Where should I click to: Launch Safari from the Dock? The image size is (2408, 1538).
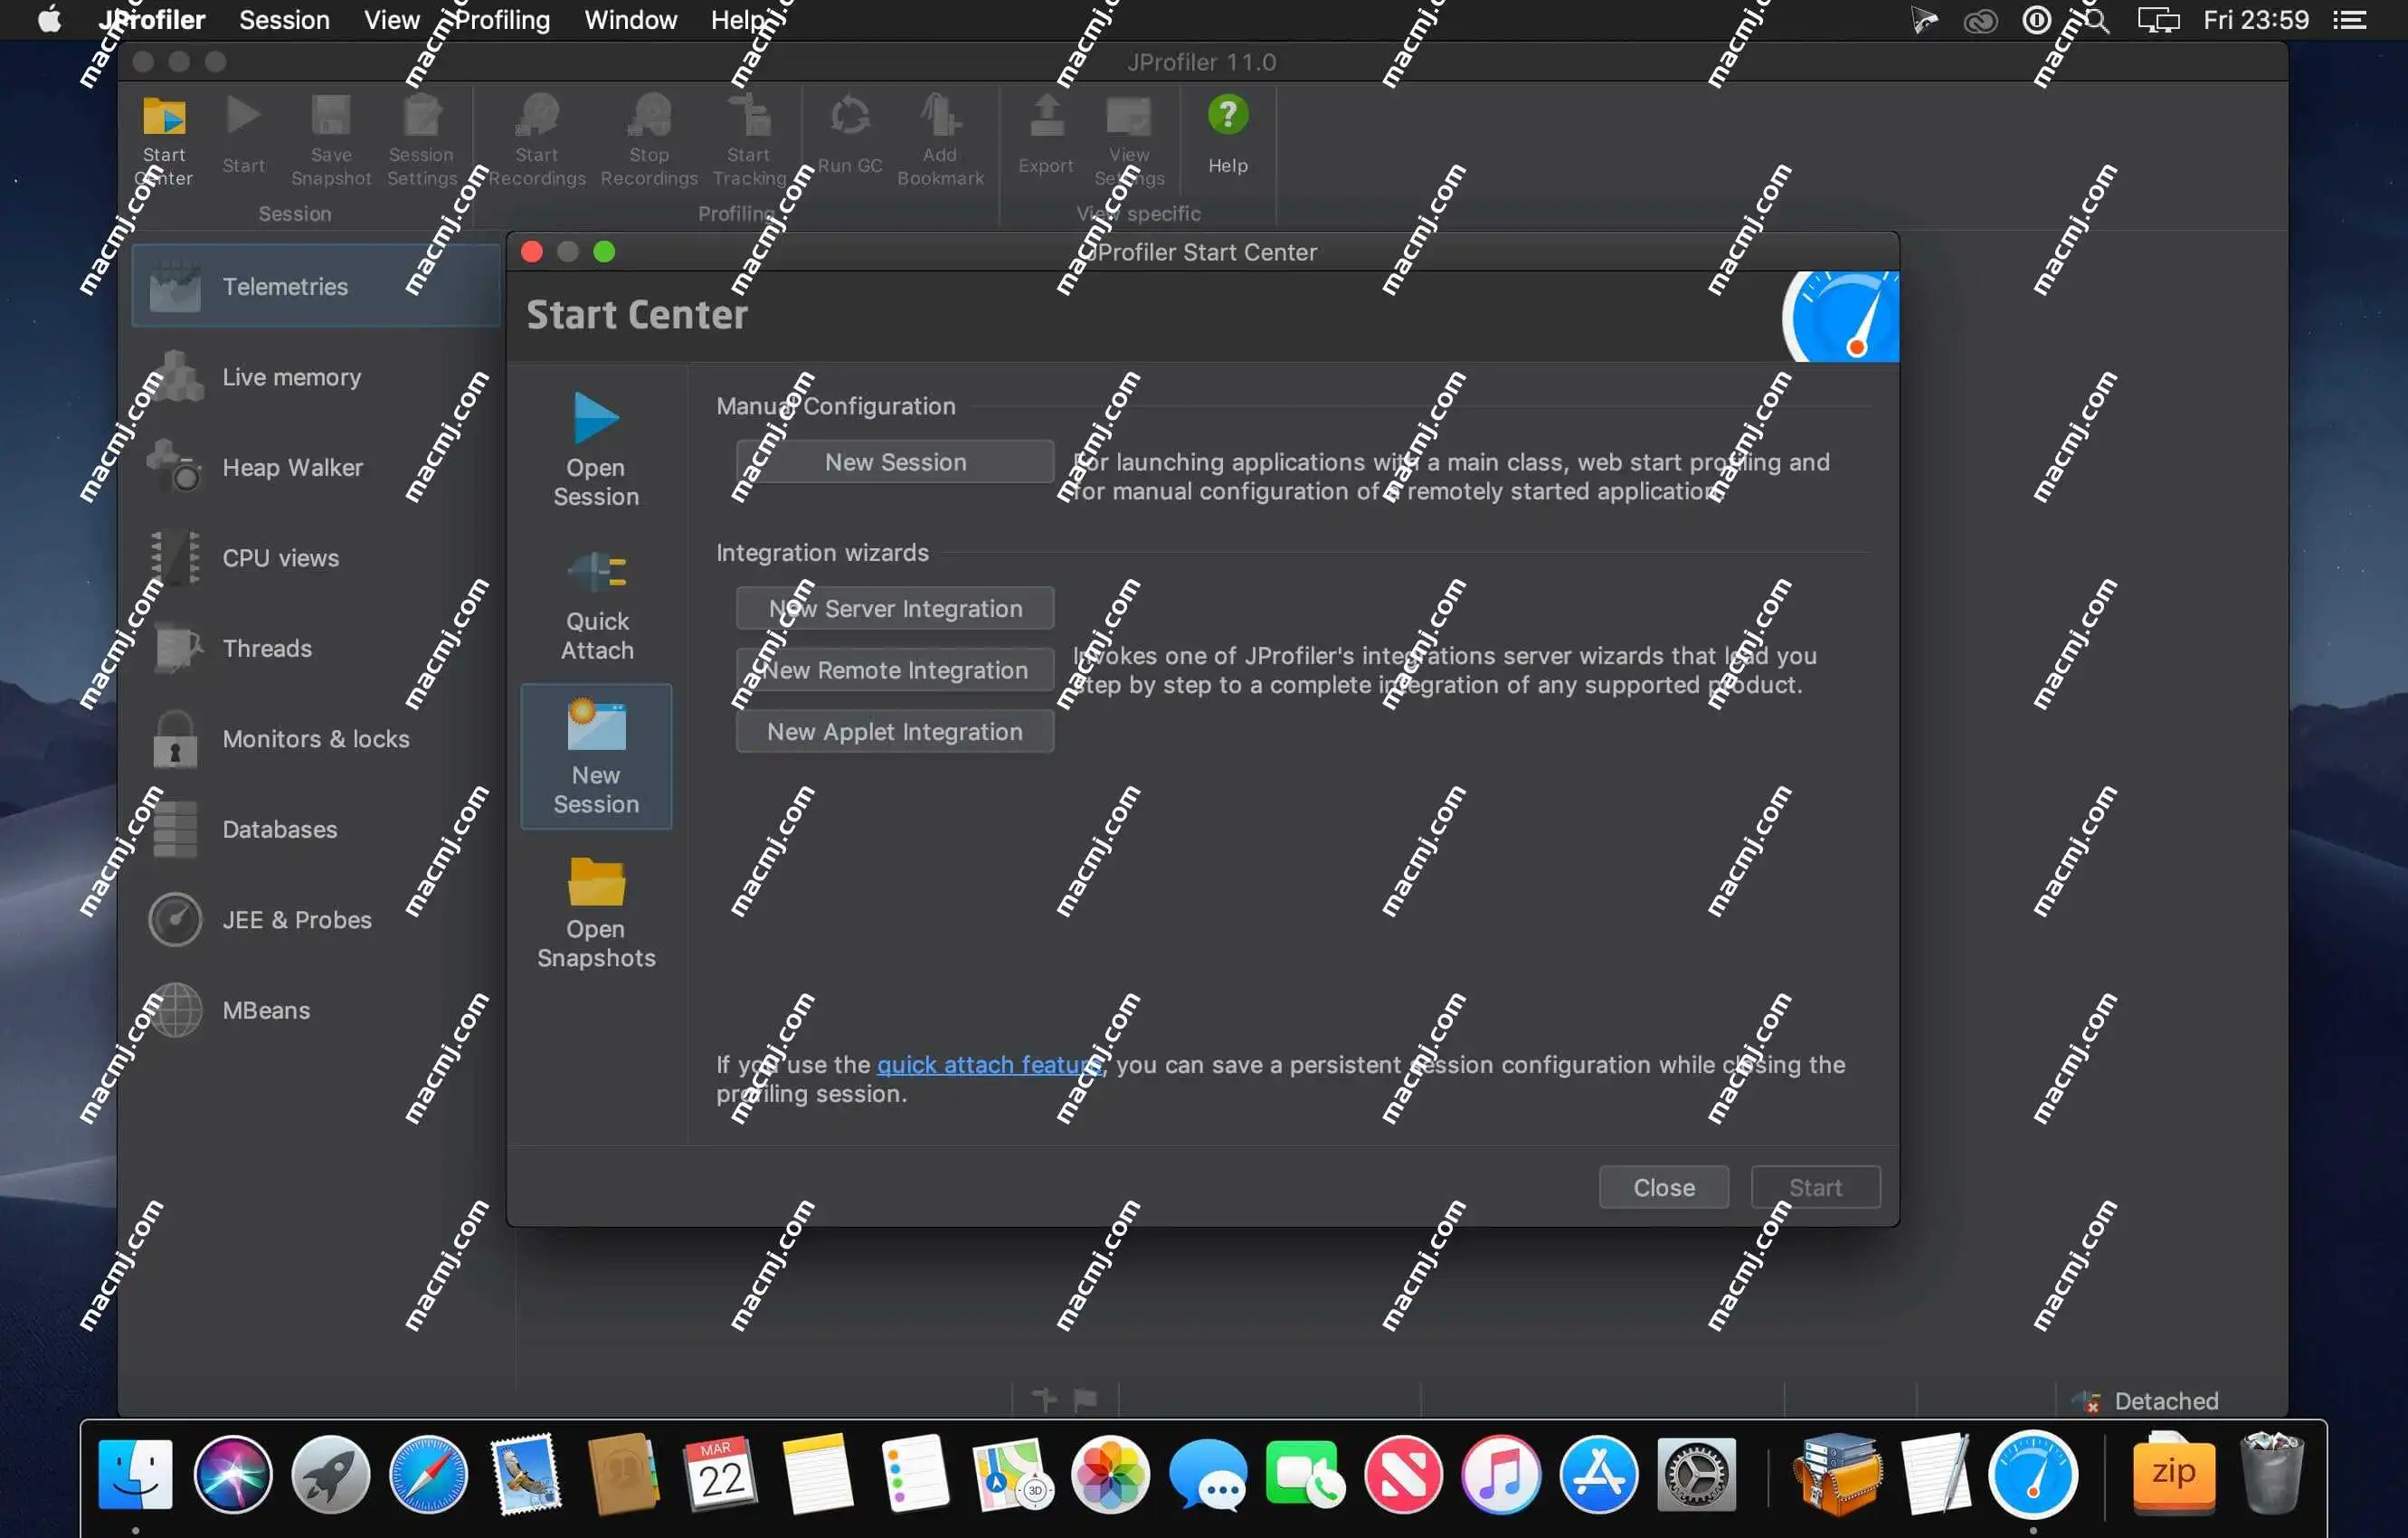click(x=428, y=1474)
